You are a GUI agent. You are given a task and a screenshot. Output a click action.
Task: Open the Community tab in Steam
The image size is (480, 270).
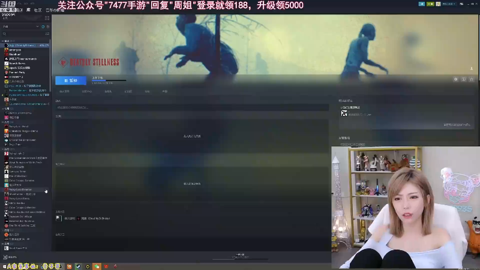[x=38, y=10]
